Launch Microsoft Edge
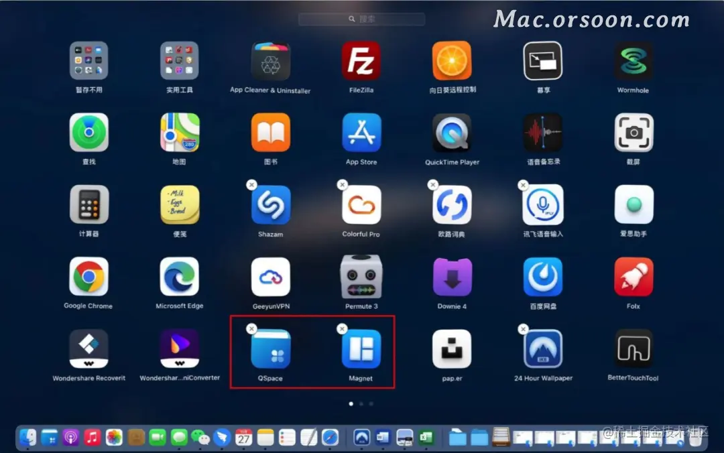 [179, 277]
